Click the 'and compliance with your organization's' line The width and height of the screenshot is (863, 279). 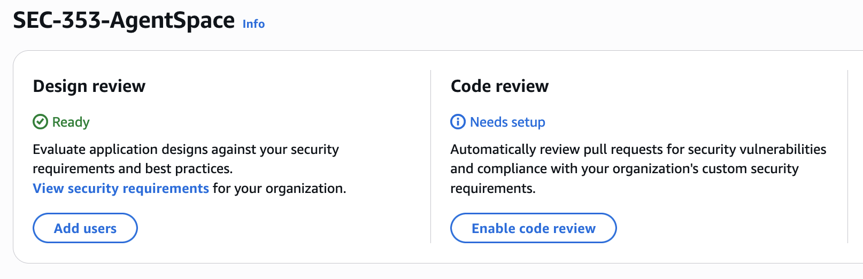pos(624,169)
